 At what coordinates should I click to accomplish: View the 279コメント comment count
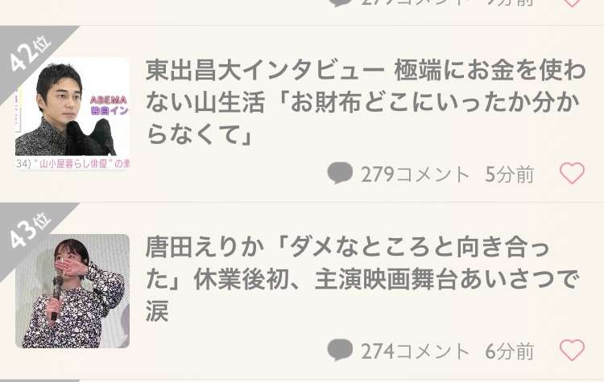(415, 175)
